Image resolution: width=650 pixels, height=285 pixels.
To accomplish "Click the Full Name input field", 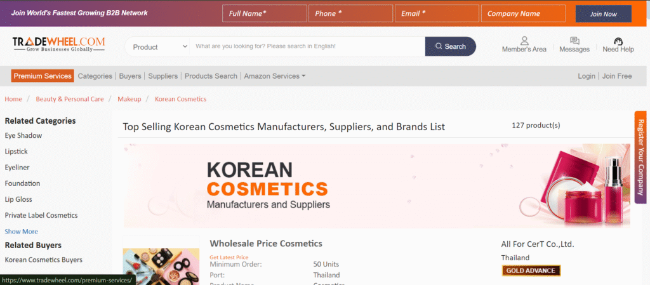I will 264,13.
